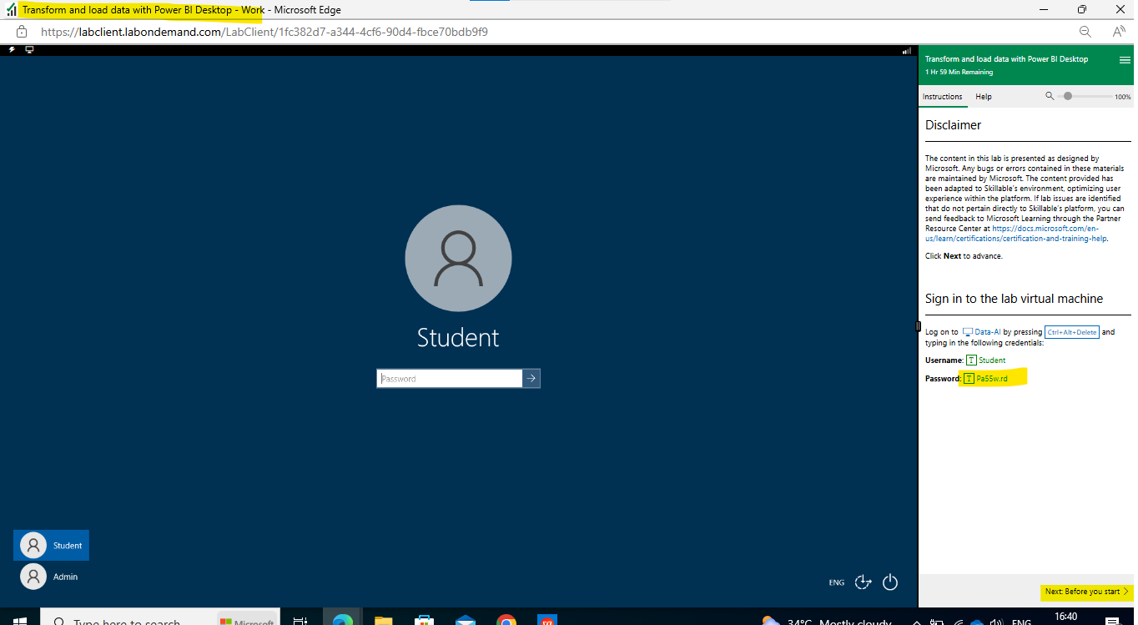Open the lab panel hamburger menu
Image resolution: width=1138 pixels, height=625 pixels.
point(1124,60)
